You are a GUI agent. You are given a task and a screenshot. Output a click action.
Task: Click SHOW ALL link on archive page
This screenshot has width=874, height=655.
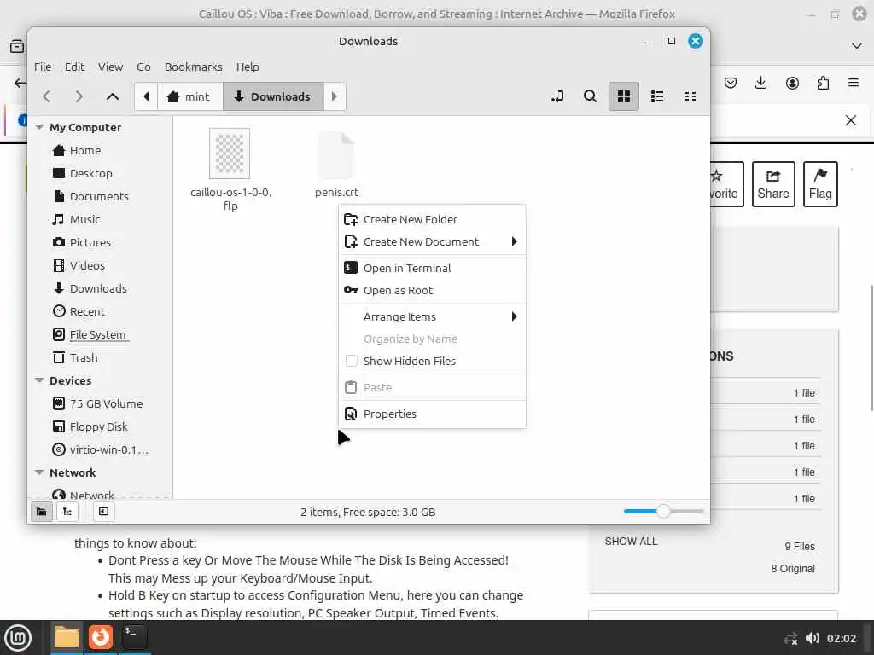click(x=631, y=541)
